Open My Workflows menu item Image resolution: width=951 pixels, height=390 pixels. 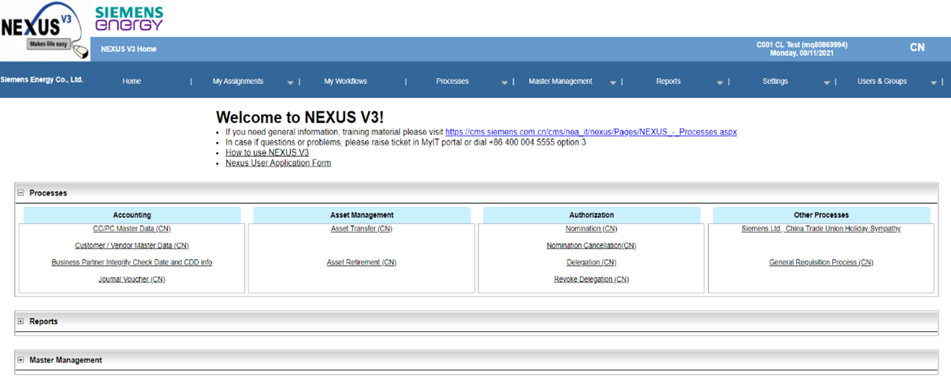click(345, 82)
